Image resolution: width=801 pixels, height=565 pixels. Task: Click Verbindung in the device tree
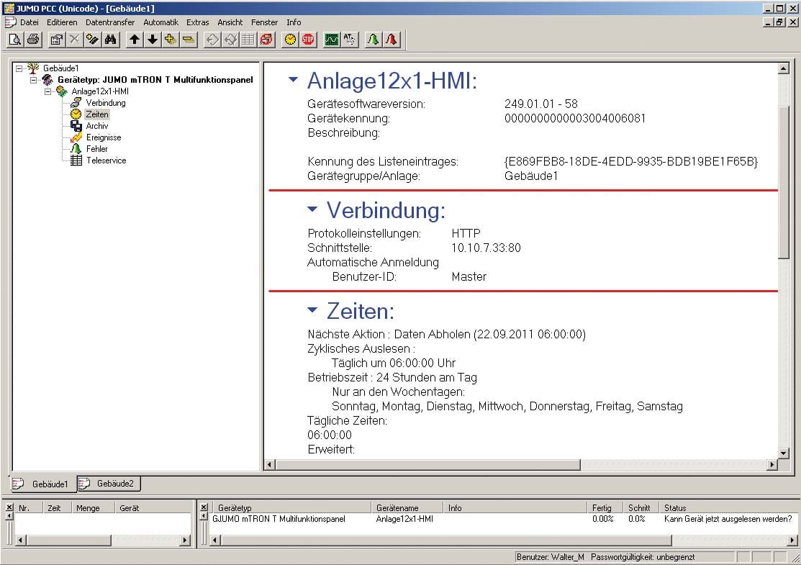(x=105, y=102)
